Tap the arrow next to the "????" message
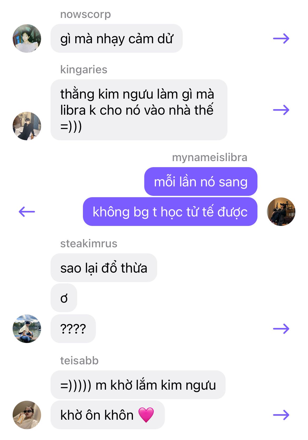Image resolution: width=308 pixels, height=440 pixels. (x=281, y=329)
